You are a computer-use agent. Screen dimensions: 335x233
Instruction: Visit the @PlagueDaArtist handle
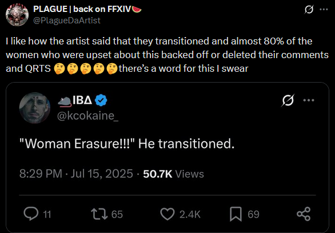67,21
